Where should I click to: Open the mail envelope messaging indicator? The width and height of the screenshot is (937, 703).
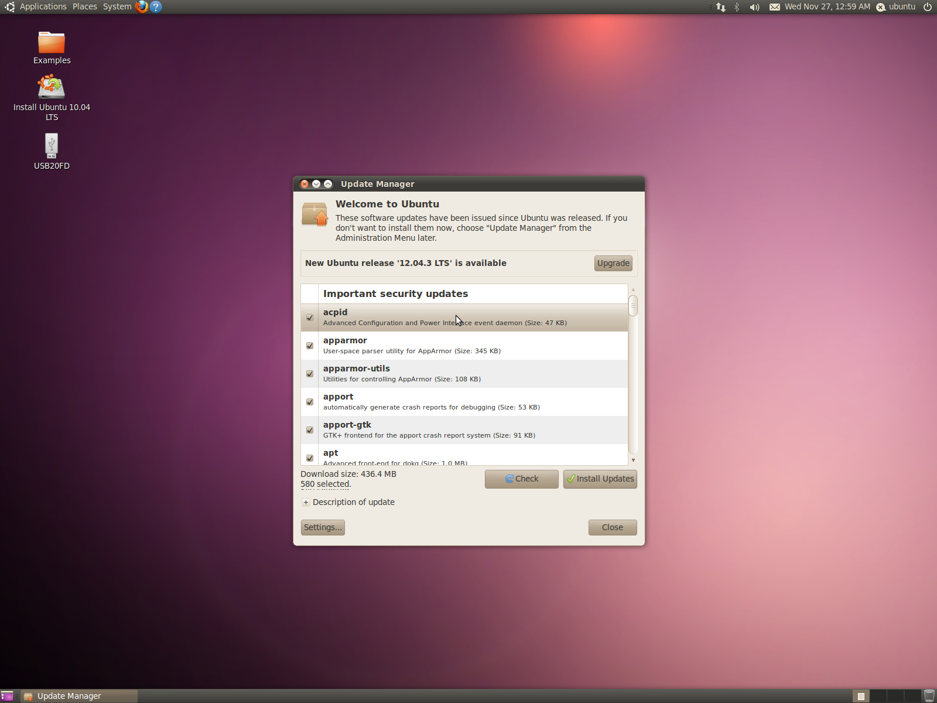click(774, 7)
